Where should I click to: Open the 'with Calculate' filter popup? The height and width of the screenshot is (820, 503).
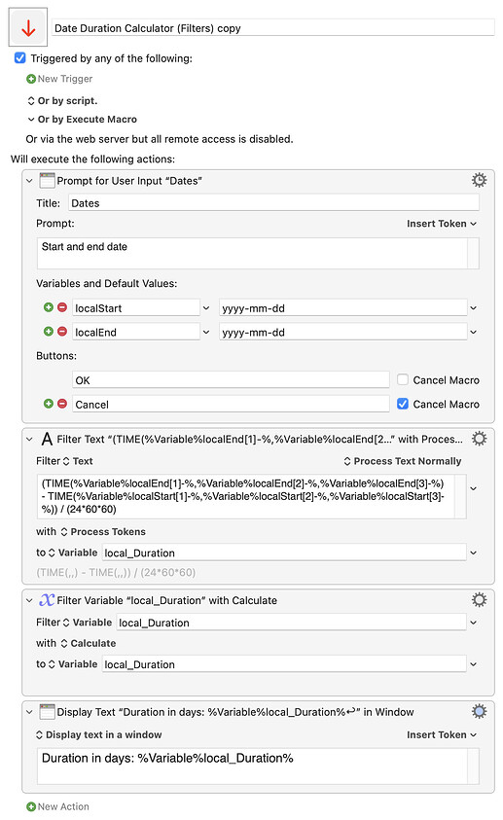tap(88, 643)
